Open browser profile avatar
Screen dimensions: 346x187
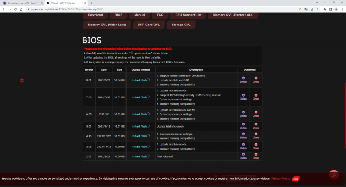tap(336, 9)
